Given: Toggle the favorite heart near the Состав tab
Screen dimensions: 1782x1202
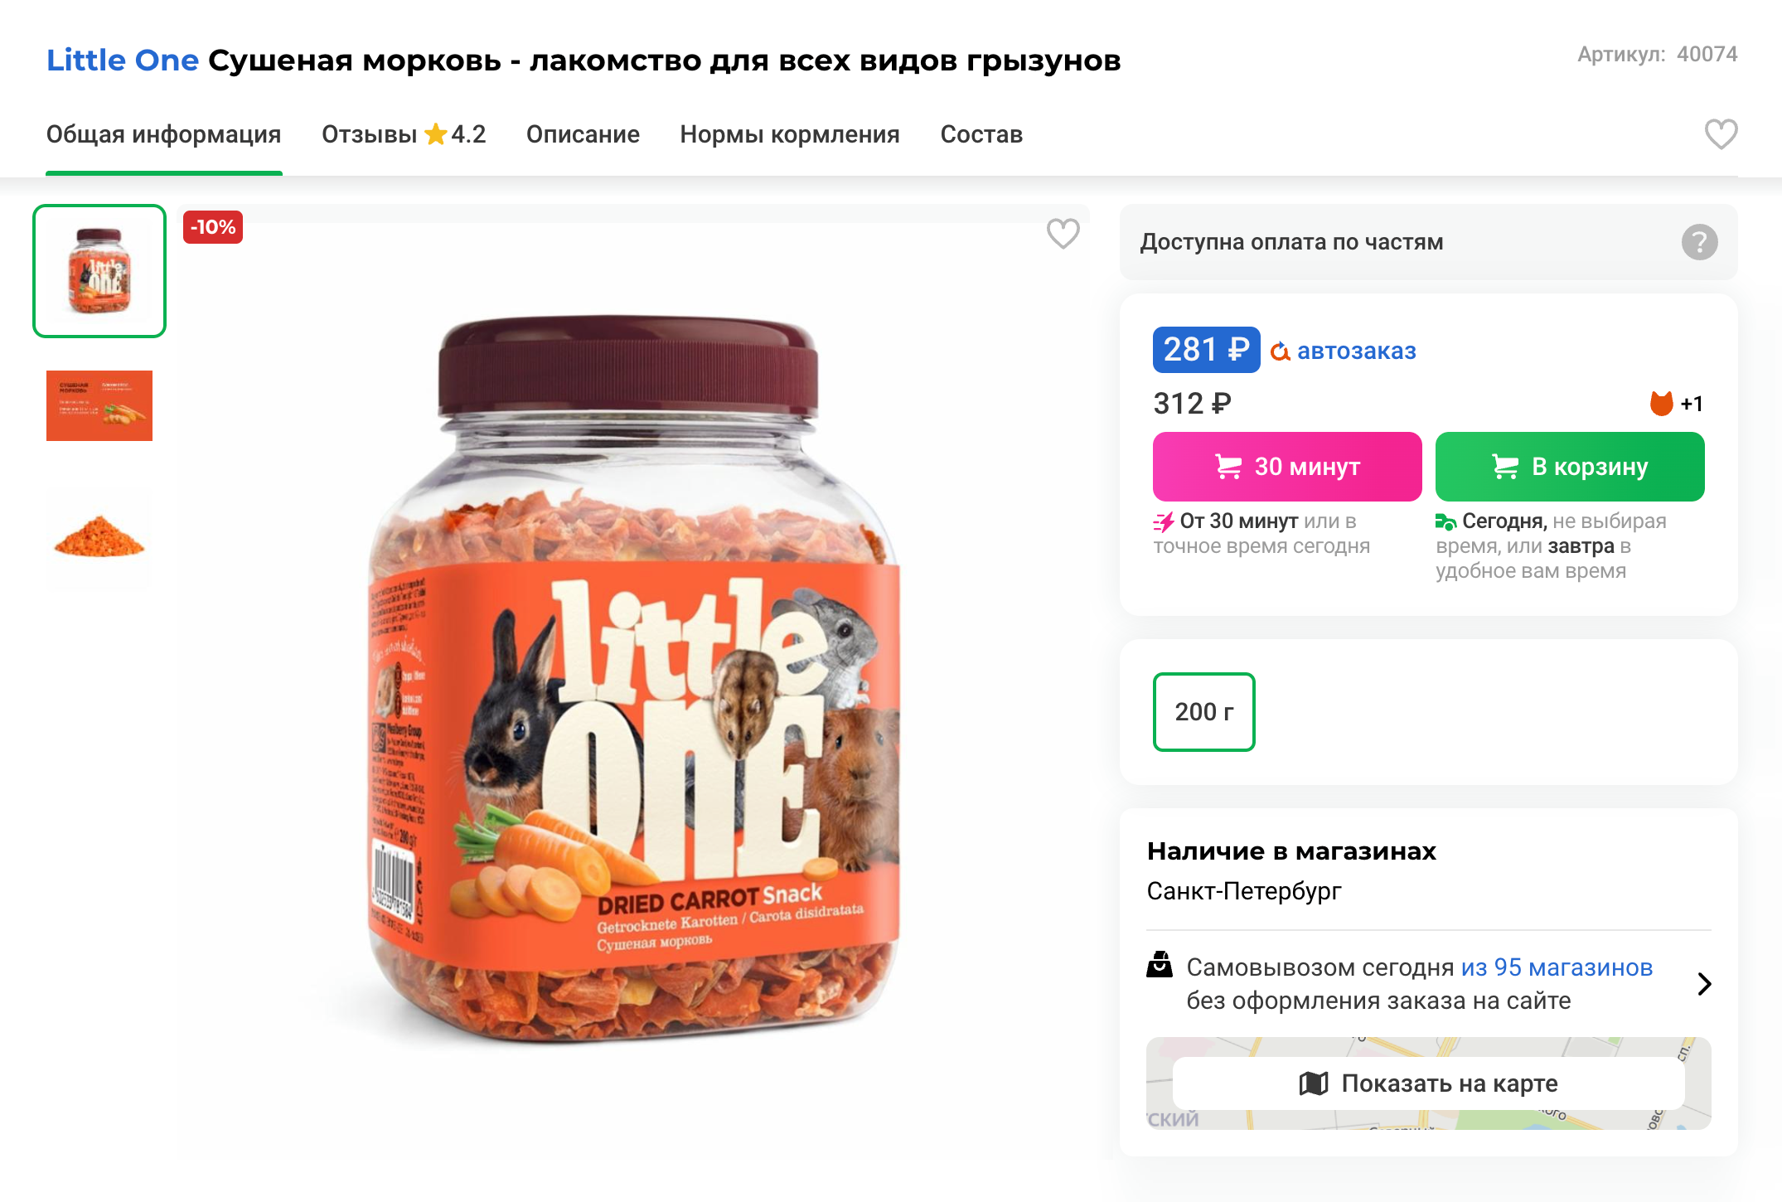Looking at the screenshot, I should [1722, 133].
